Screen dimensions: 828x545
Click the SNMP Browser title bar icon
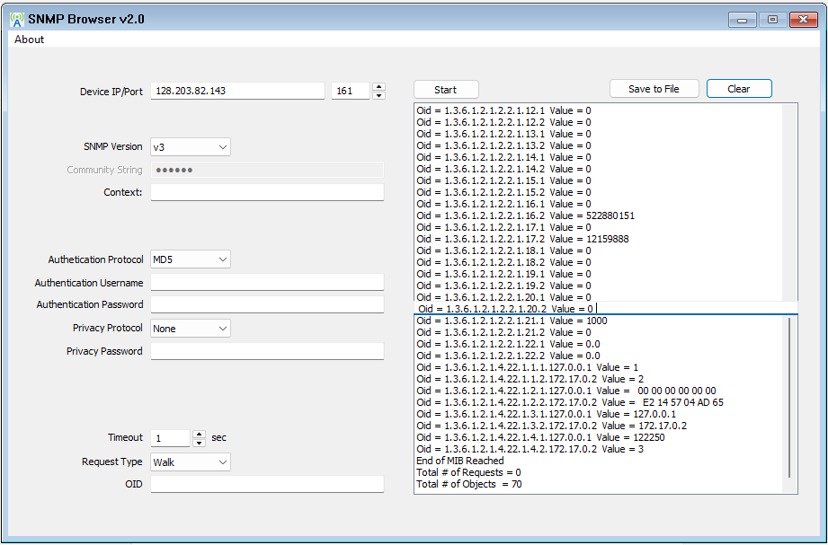pos(15,18)
